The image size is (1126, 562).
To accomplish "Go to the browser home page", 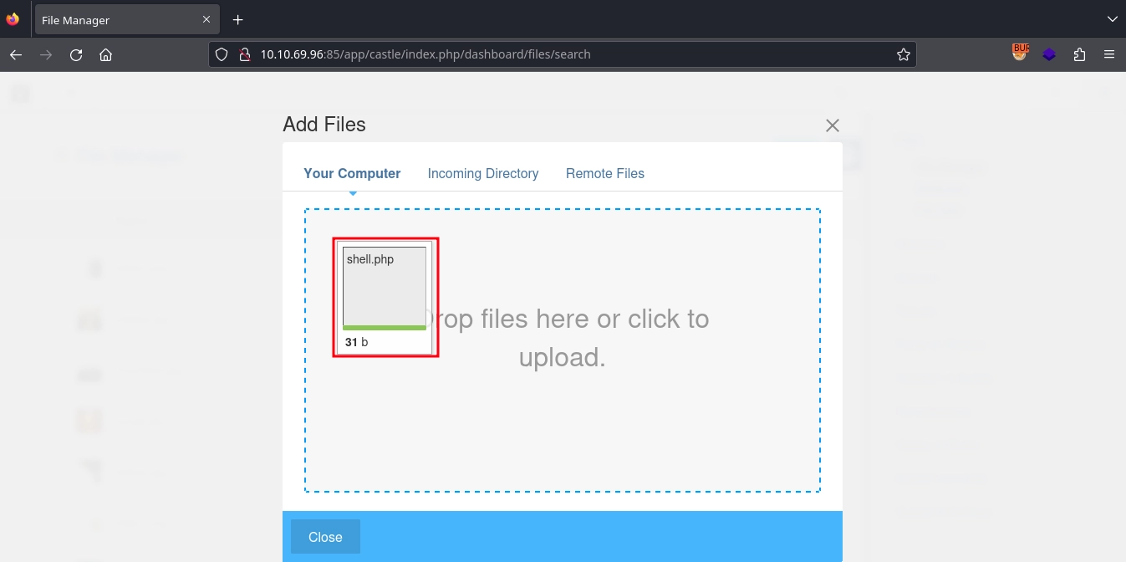I will (x=105, y=55).
